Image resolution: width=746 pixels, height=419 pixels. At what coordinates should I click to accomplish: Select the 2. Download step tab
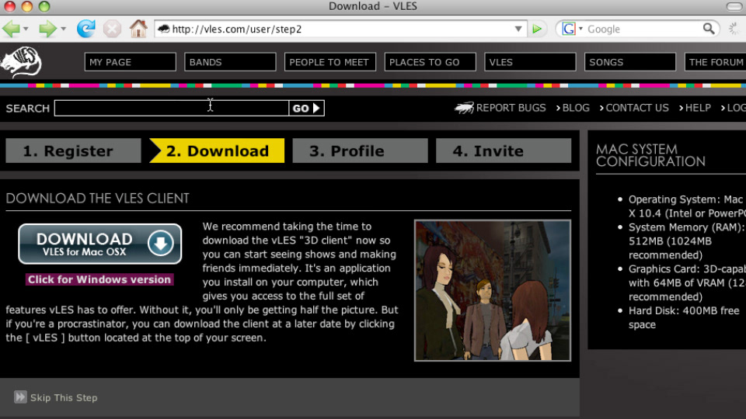217,151
